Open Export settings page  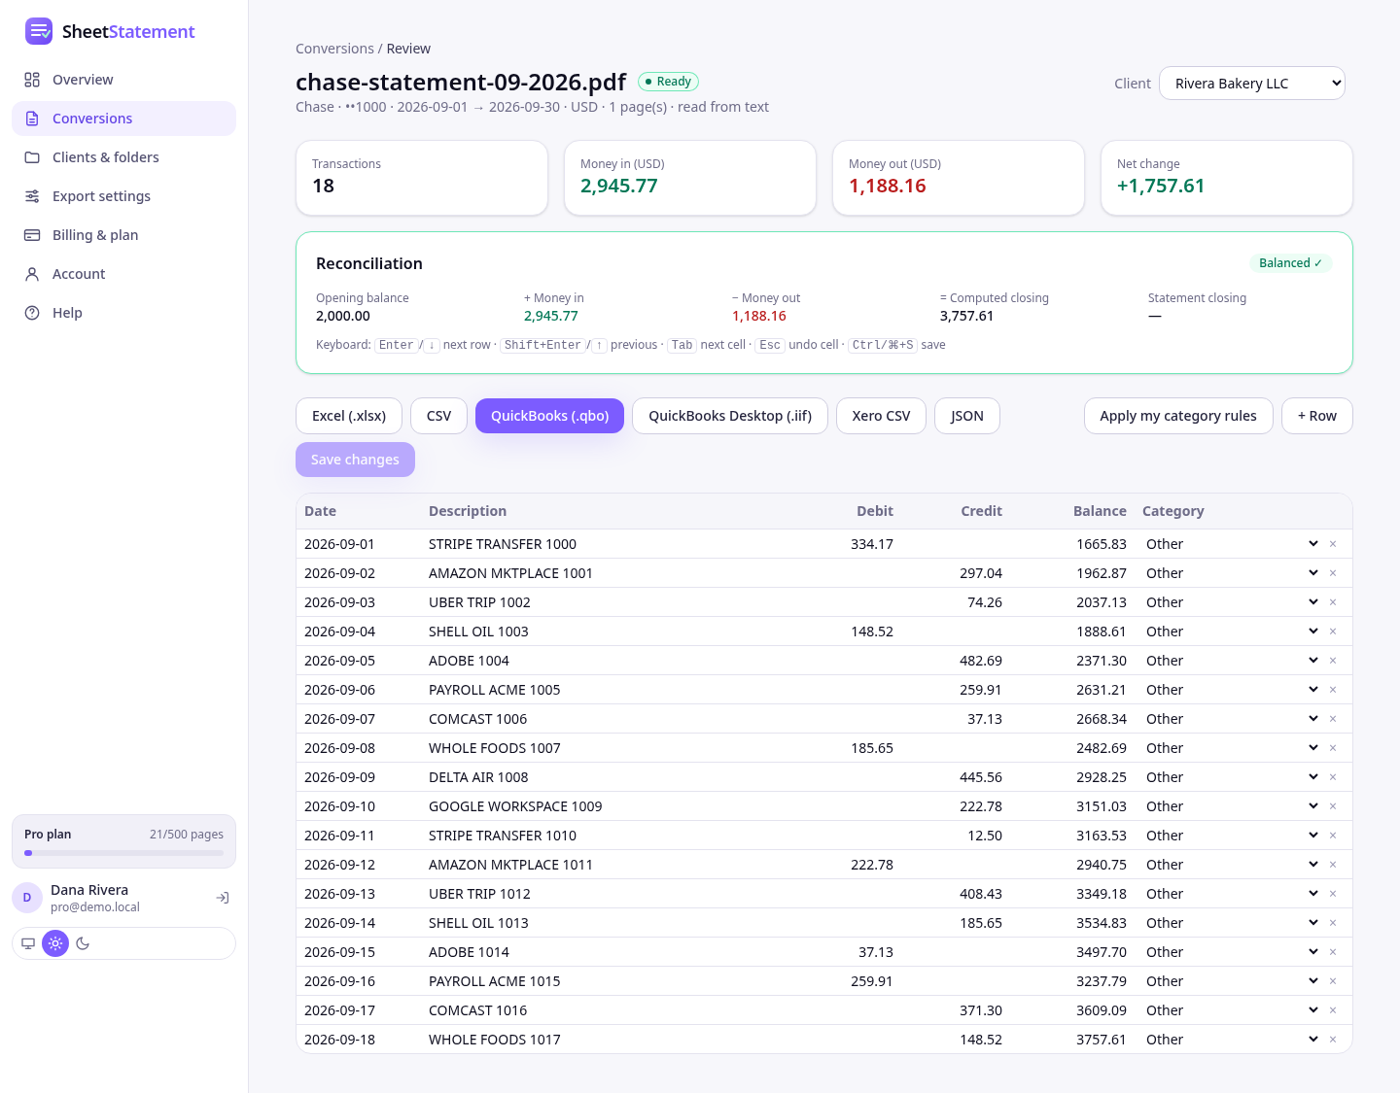[x=123, y=196]
